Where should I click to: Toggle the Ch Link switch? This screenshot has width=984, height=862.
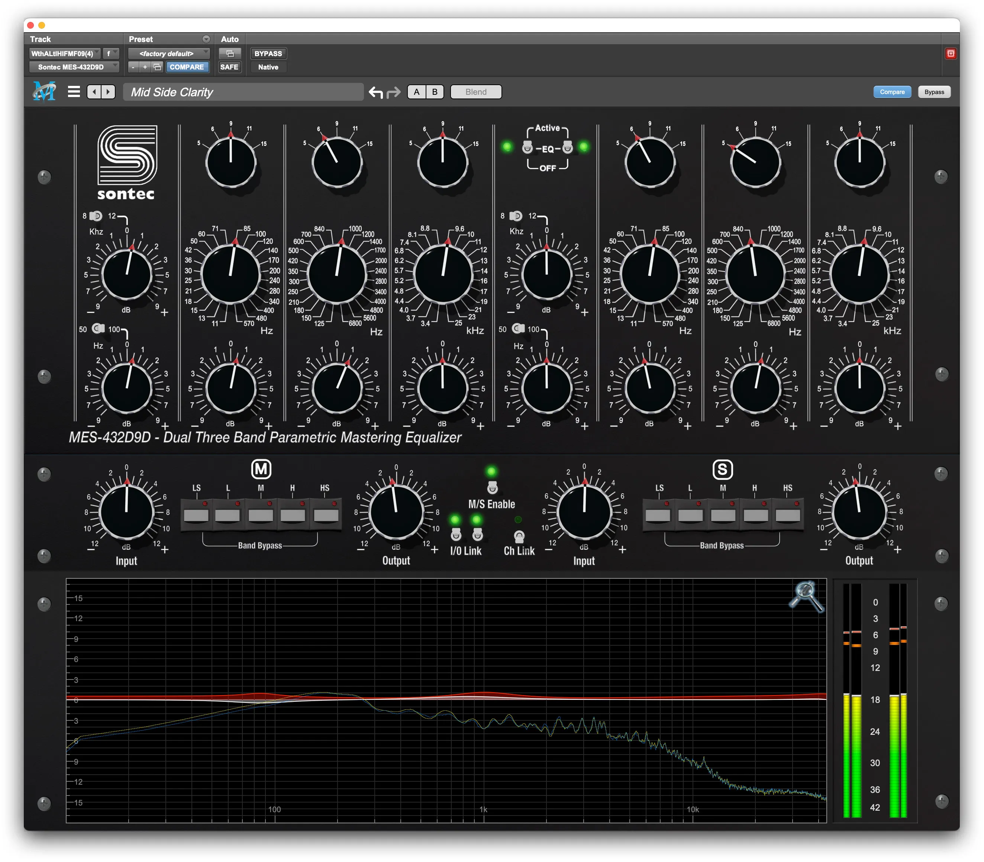[519, 536]
